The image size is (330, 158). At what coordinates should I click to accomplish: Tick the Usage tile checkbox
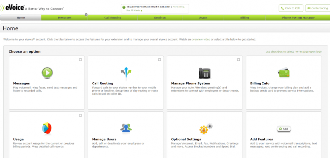click(x=80, y=115)
